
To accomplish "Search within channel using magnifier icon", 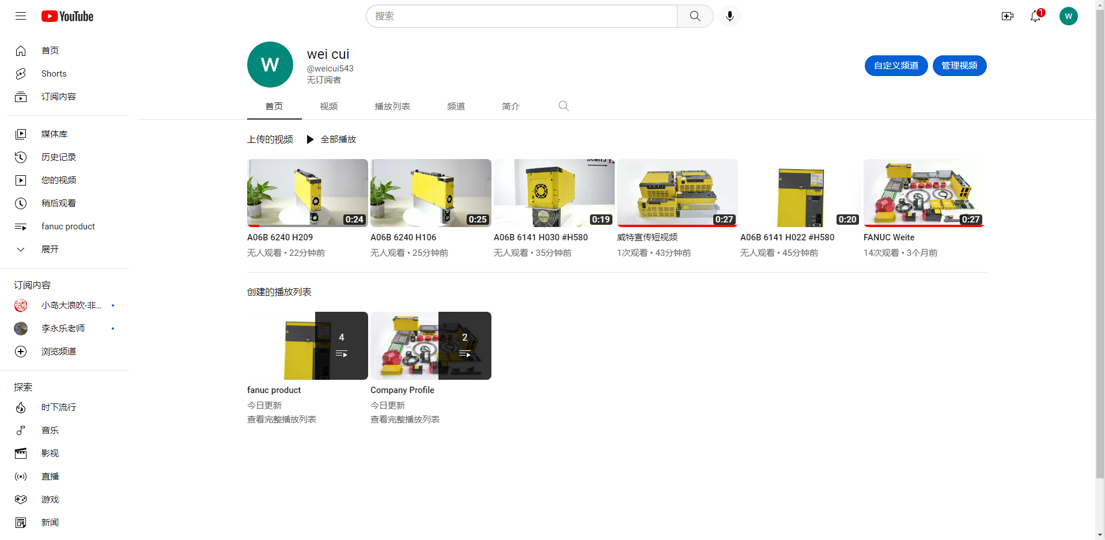I will tap(563, 106).
